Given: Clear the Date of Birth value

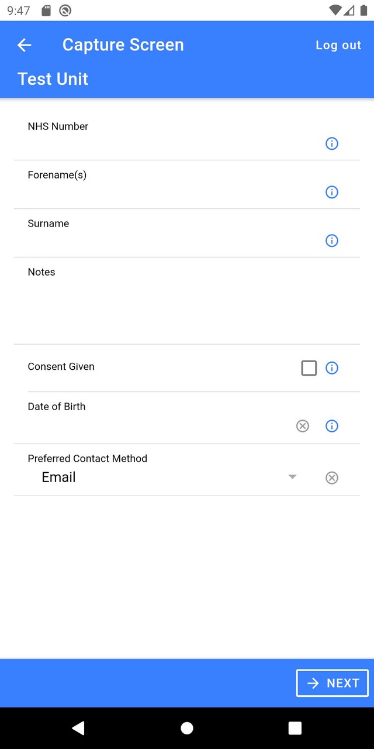Looking at the screenshot, I should 302,426.
